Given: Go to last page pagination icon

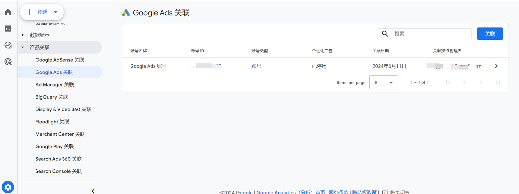Looking at the screenshot, I should coord(498,83).
